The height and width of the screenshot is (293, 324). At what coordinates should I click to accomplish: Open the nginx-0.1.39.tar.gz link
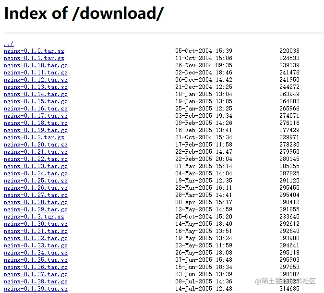point(36,289)
